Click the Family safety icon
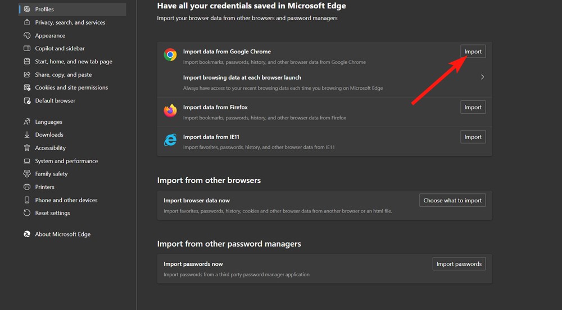The height and width of the screenshot is (310, 562). 27,174
